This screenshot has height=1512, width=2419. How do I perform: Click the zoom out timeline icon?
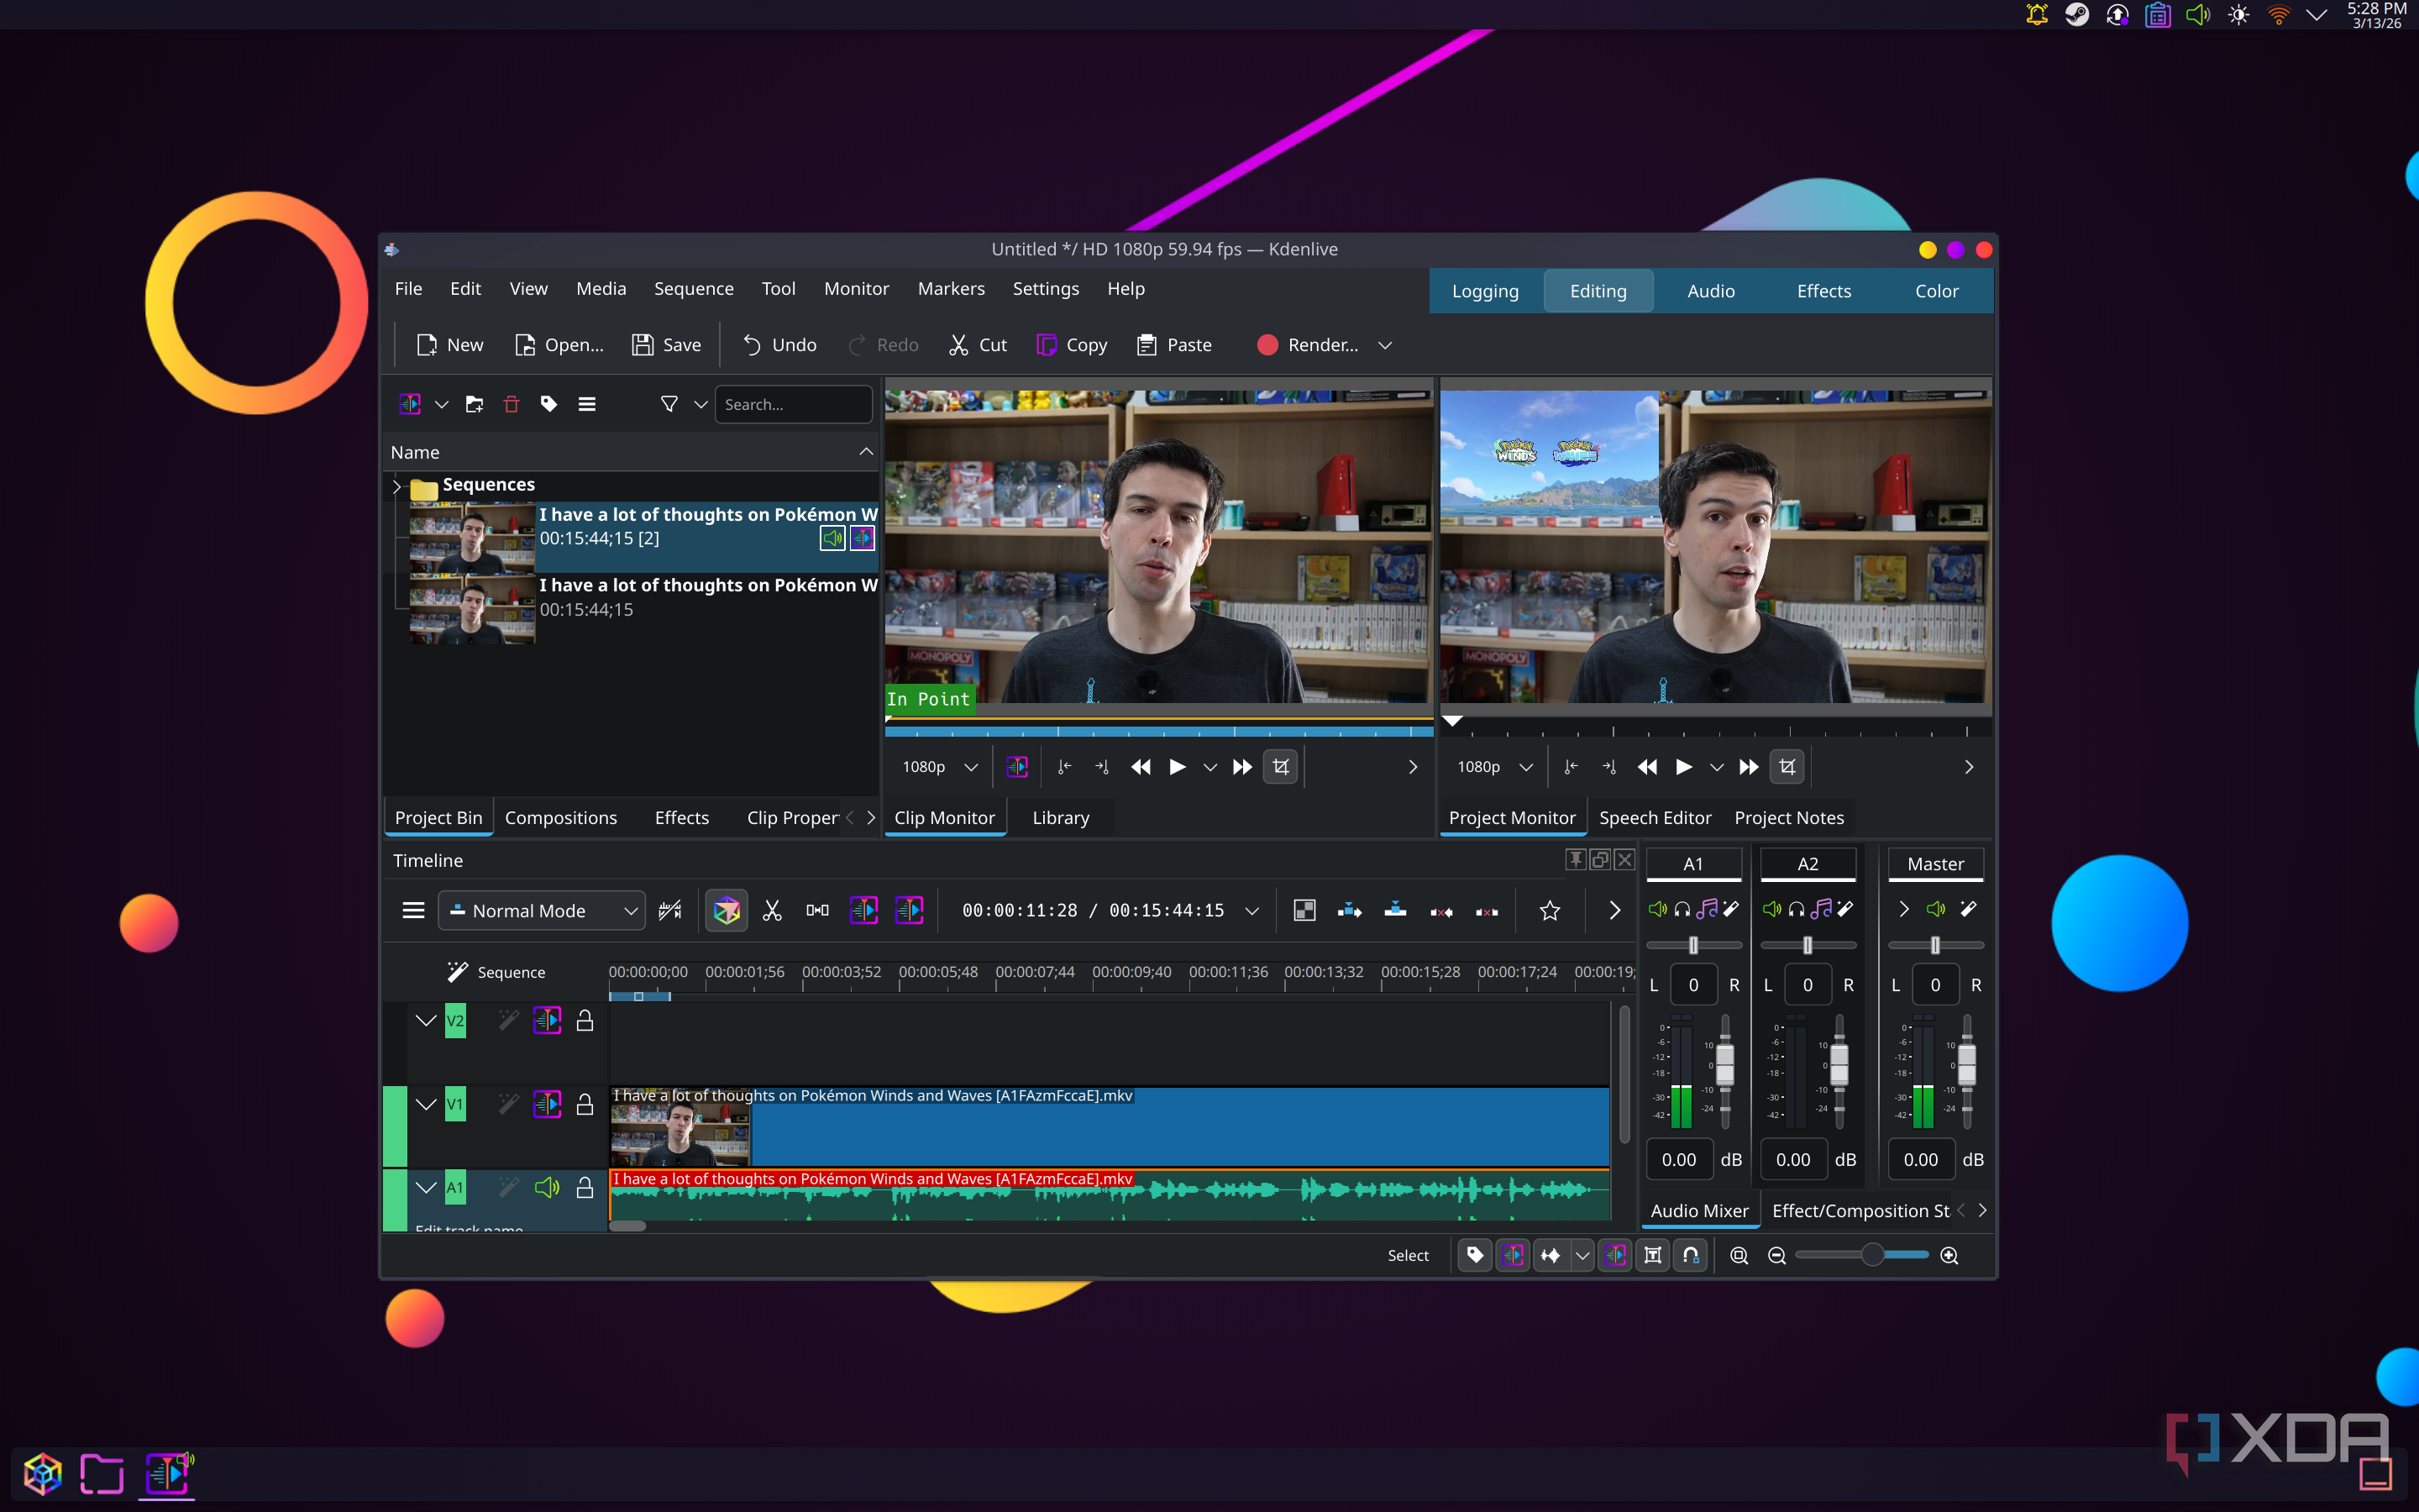pyautogui.click(x=1776, y=1255)
